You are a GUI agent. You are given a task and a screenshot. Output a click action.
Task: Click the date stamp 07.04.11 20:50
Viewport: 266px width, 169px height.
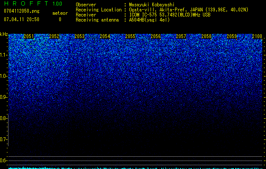pyautogui.click(x=22, y=19)
